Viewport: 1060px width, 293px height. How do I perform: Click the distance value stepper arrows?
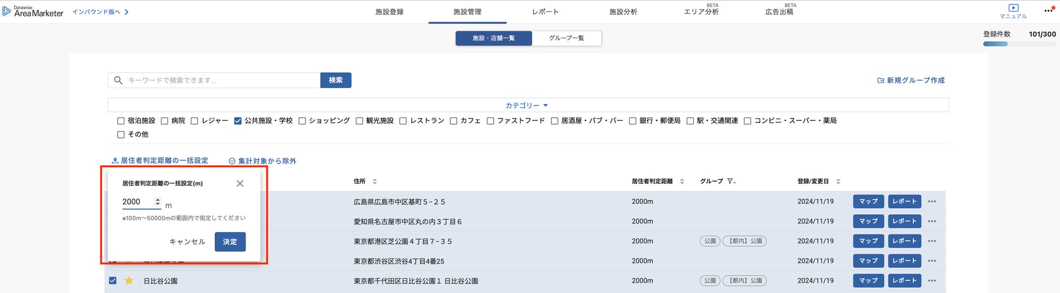[x=158, y=202]
